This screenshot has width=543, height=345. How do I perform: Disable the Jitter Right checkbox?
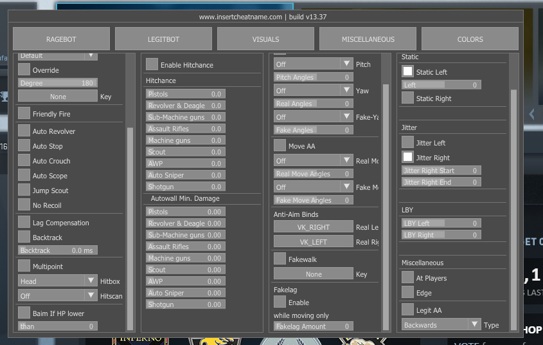pyautogui.click(x=407, y=157)
